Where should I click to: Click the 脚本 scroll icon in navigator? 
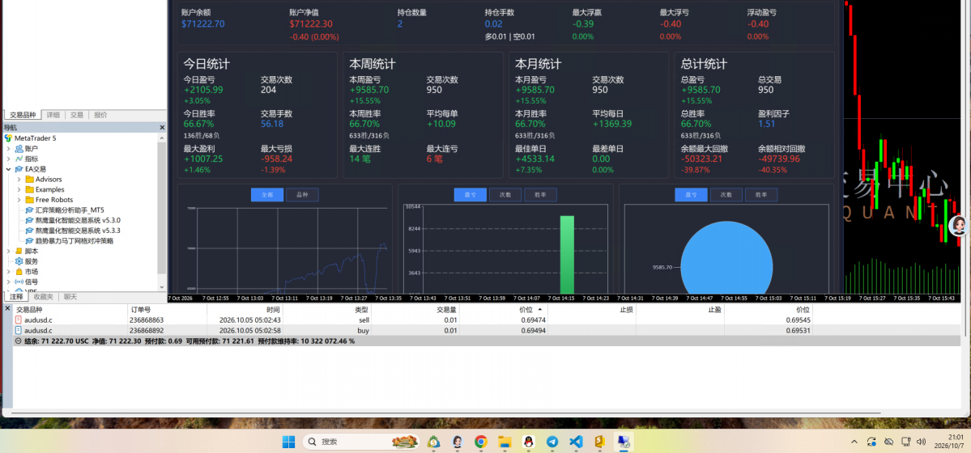click(x=19, y=252)
